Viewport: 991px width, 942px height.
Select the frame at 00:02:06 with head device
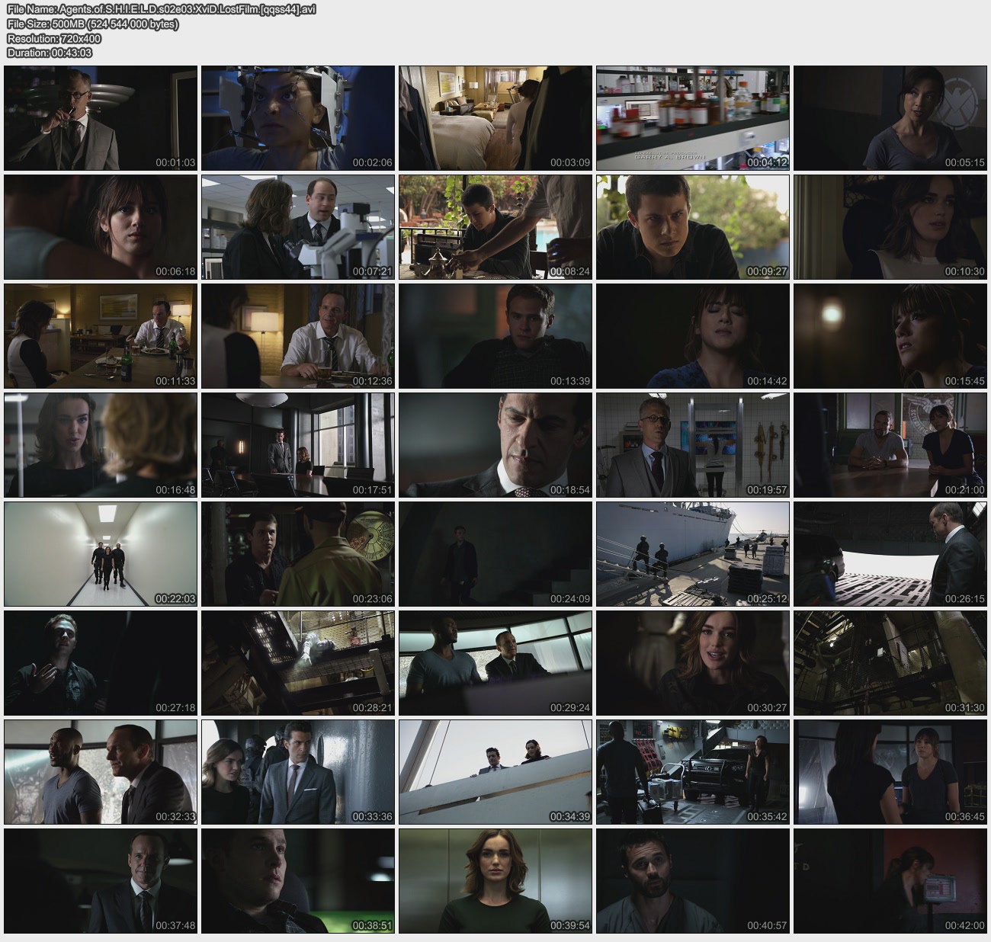click(x=298, y=118)
